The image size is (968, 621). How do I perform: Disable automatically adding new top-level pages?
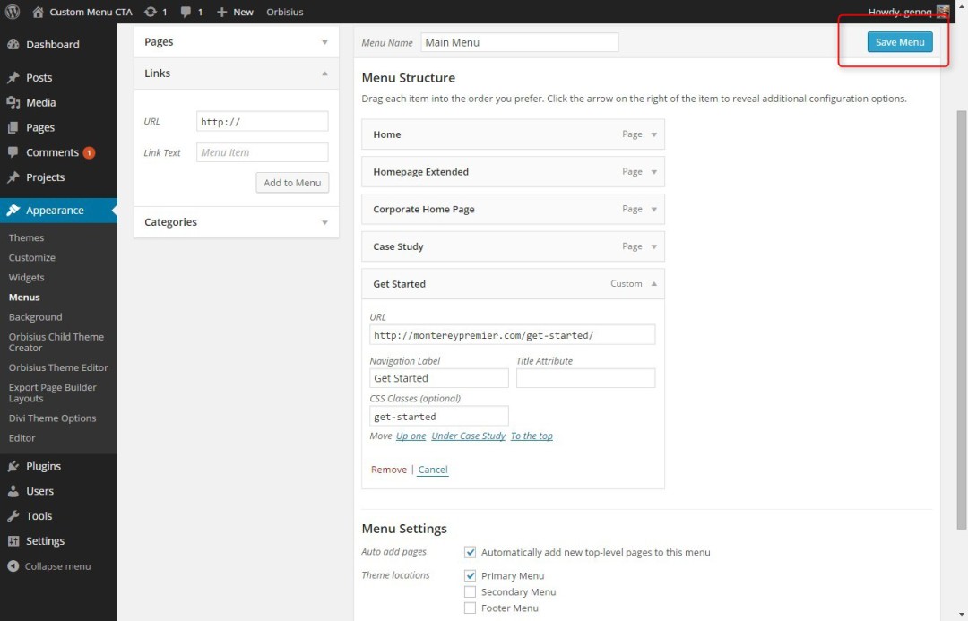click(x=470, y=552)
